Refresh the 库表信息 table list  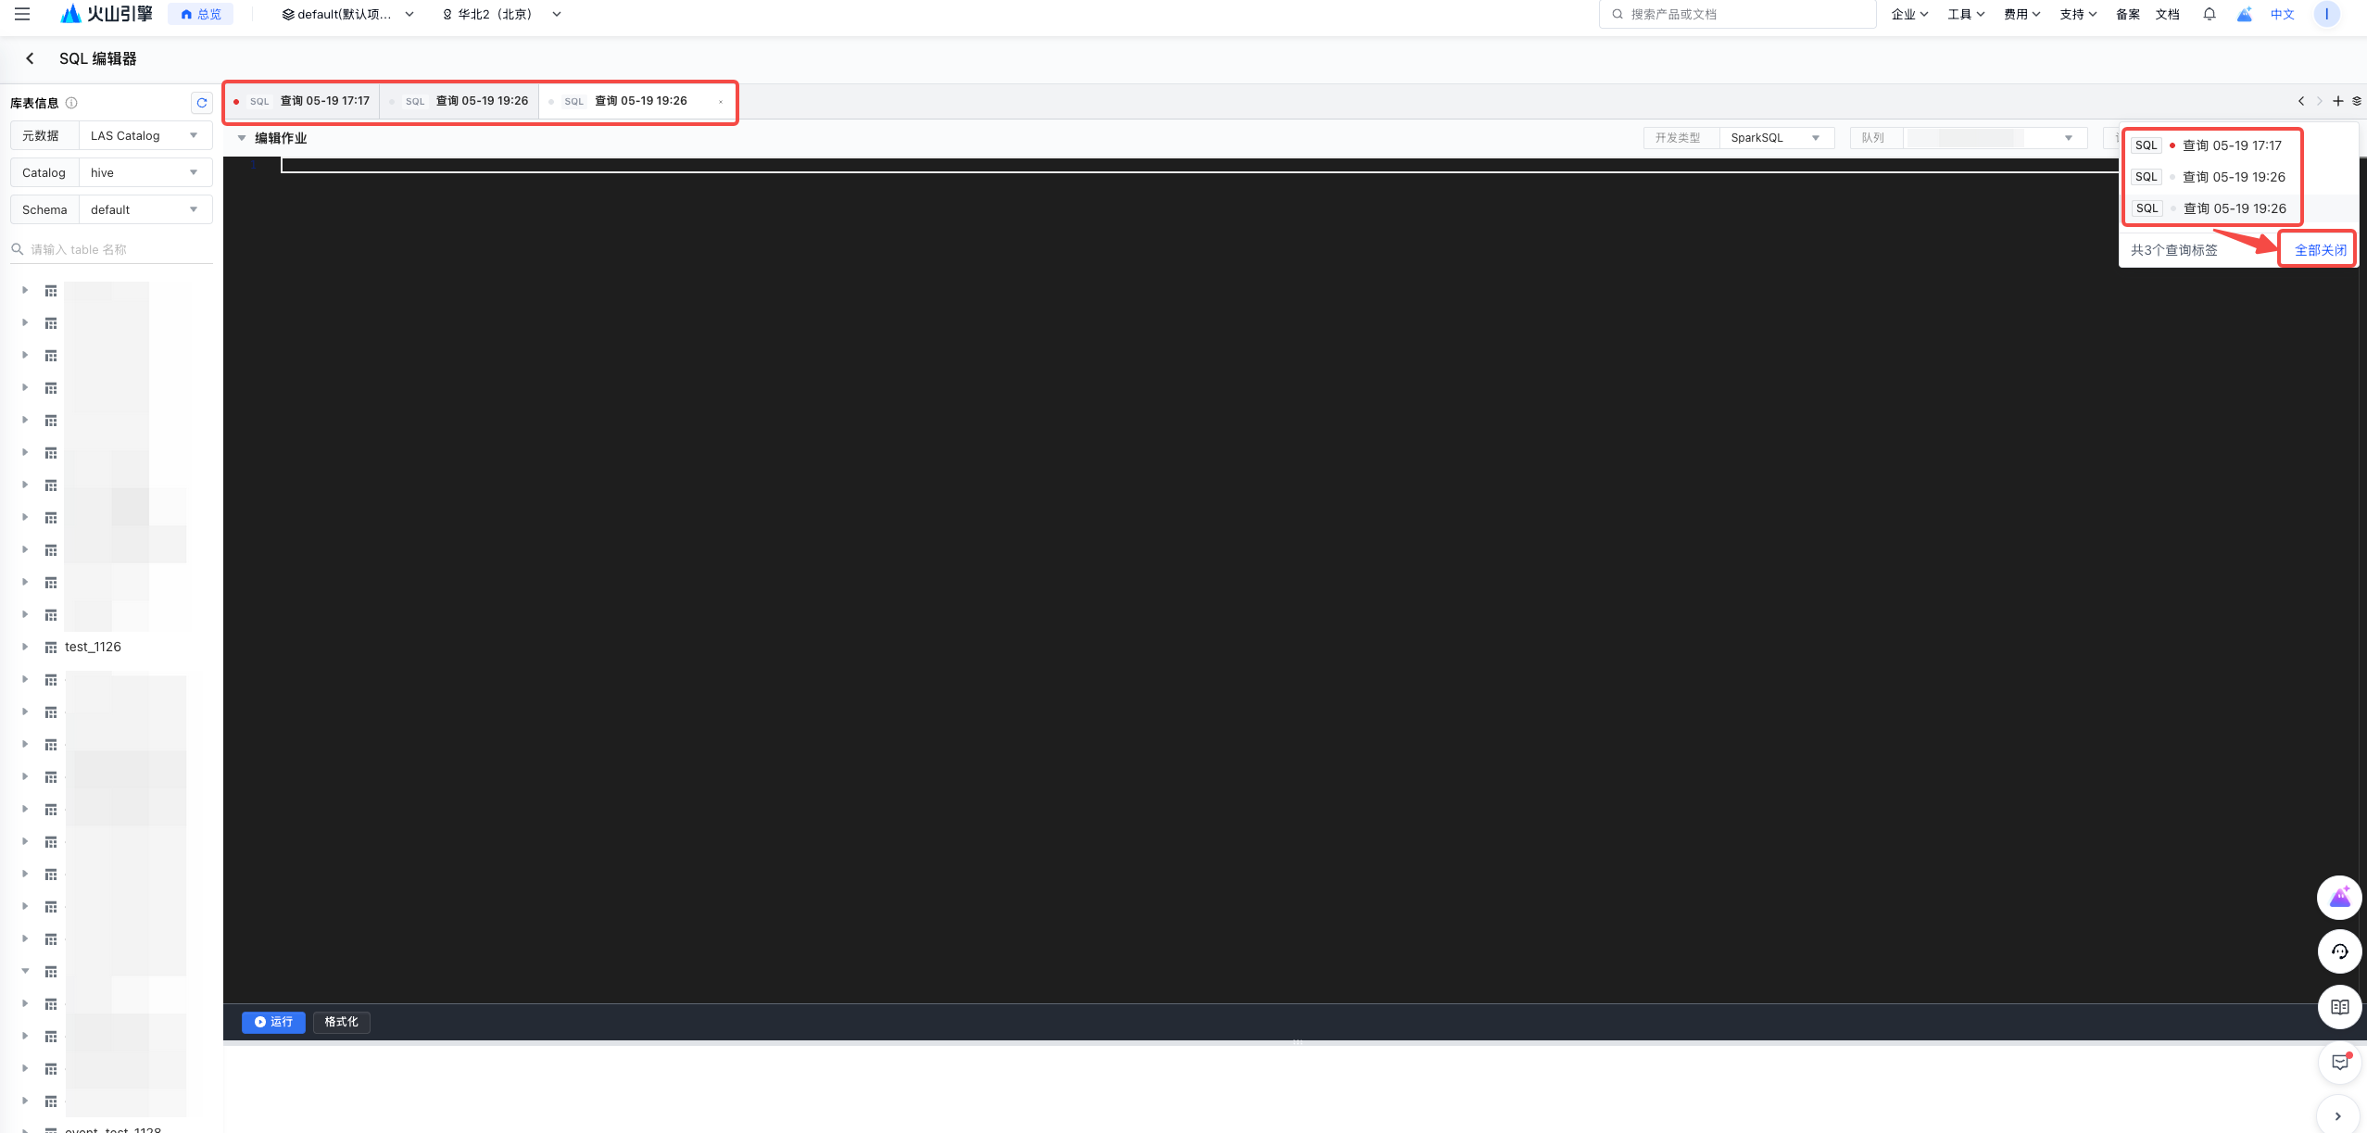coord(202,103)
